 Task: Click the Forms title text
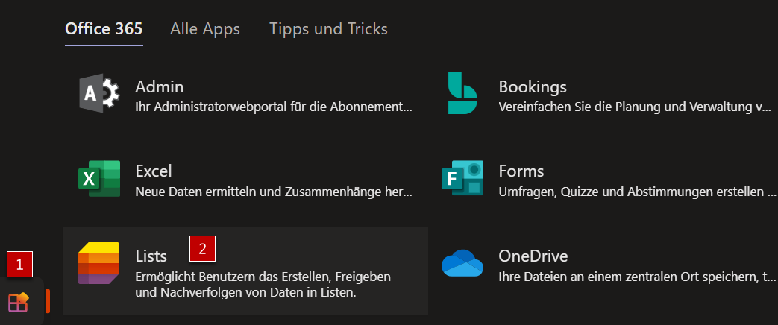click(521, 171)
